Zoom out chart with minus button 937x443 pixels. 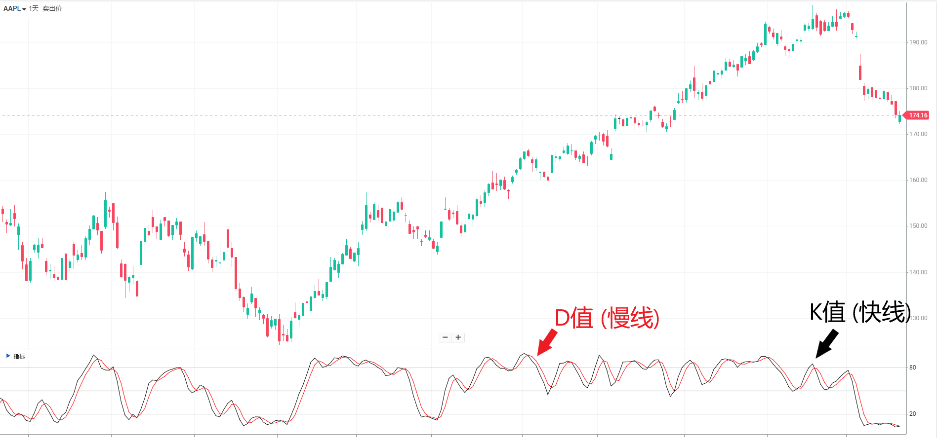pos(445,337)
